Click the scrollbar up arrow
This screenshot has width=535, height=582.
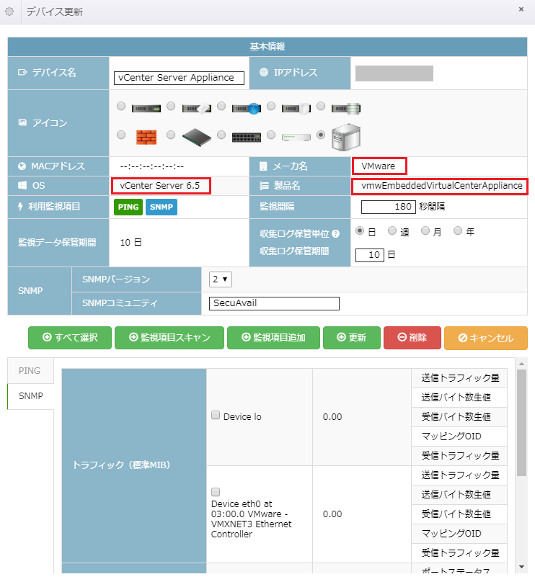point(521,364)
